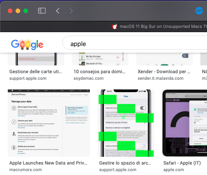Click the red close window button
The width and height of the screenshot is (207, 175).
point(10,11)
